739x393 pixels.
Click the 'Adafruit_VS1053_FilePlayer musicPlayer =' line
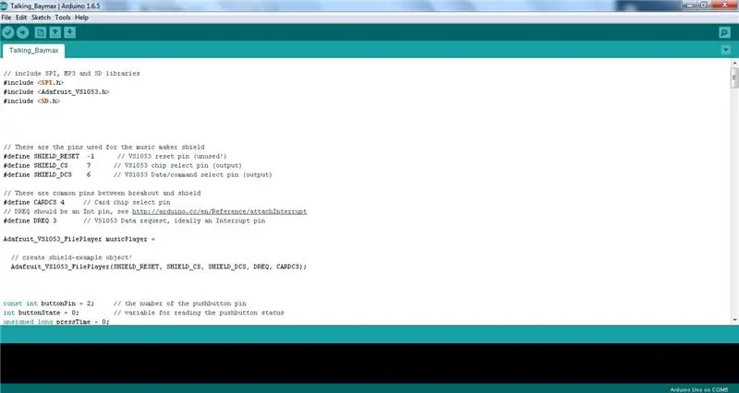pos(79,239)
